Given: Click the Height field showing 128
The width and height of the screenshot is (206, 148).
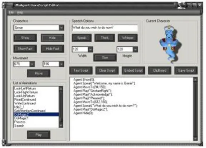Looking at the screenshot, I should click(125, 49).
